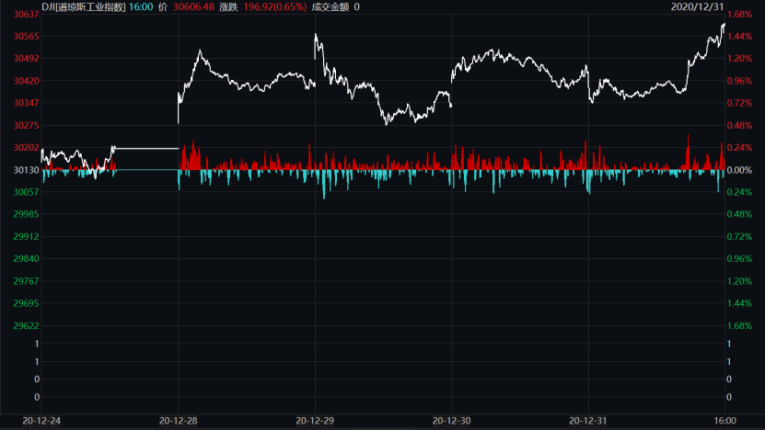
Task: Click the 成交金额 turnover label
Action: pos(330,6)
